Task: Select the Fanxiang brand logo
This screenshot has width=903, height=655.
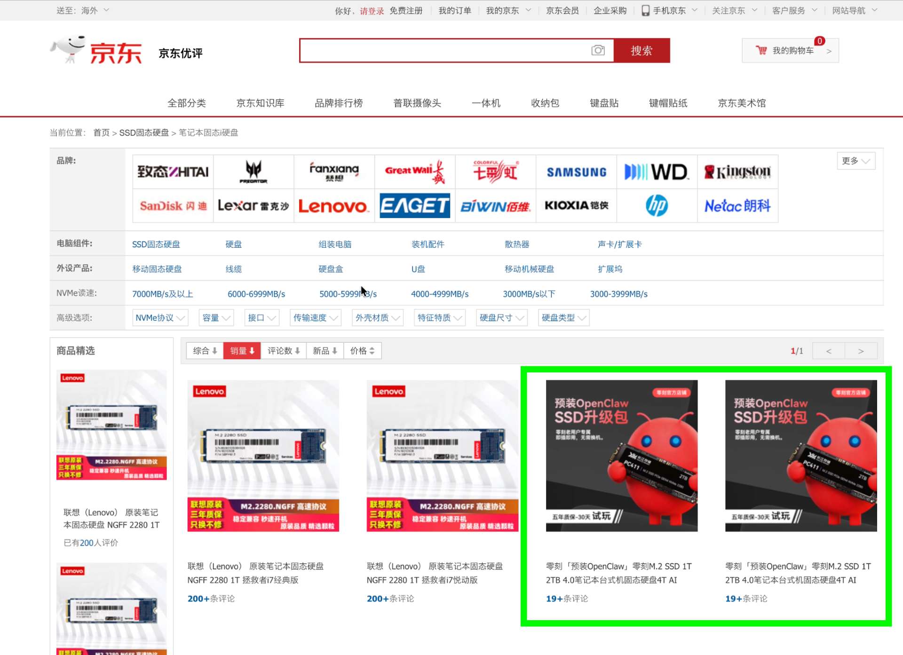Action: 334,172
